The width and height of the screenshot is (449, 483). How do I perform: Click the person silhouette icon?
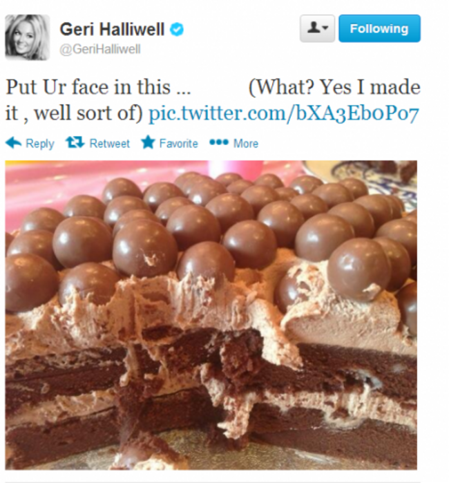point(314,28)
